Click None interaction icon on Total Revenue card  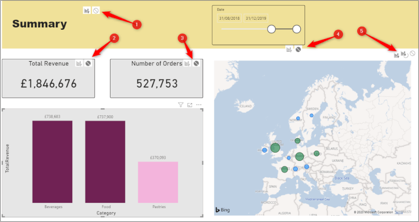[88, 64]
